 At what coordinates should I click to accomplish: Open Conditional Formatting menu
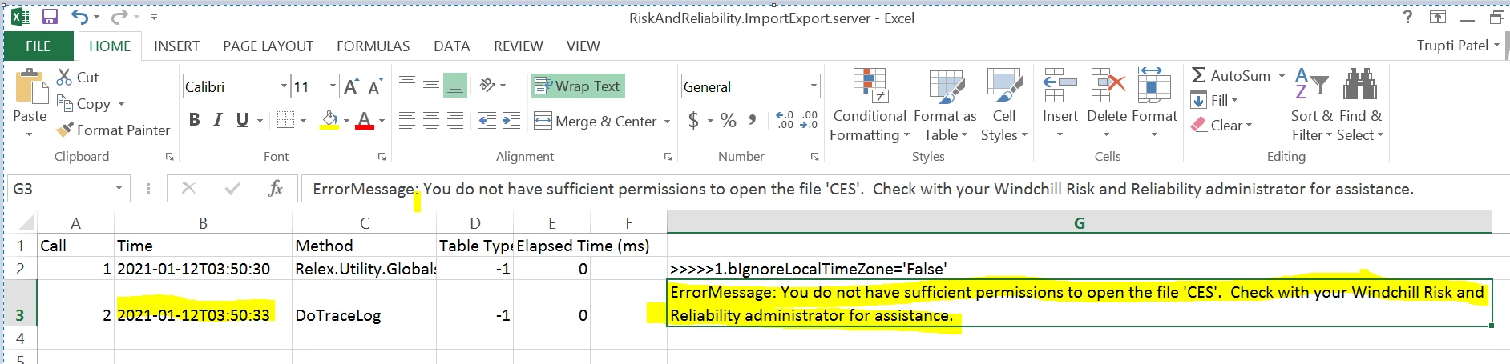click(870, 106)
